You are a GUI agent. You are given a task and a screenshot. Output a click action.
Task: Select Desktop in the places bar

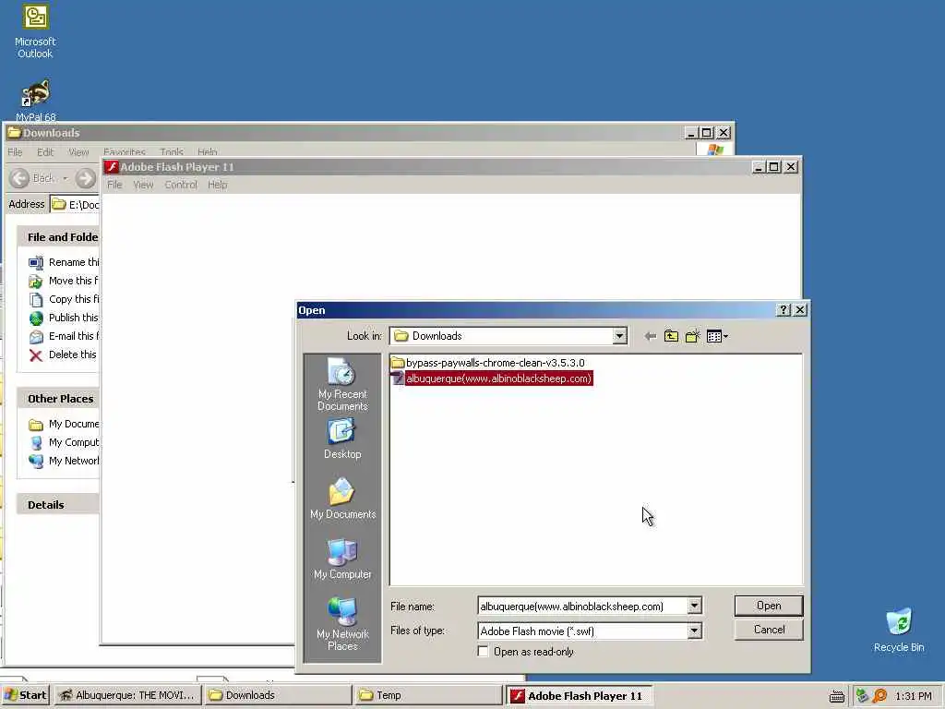pos(342,439)
